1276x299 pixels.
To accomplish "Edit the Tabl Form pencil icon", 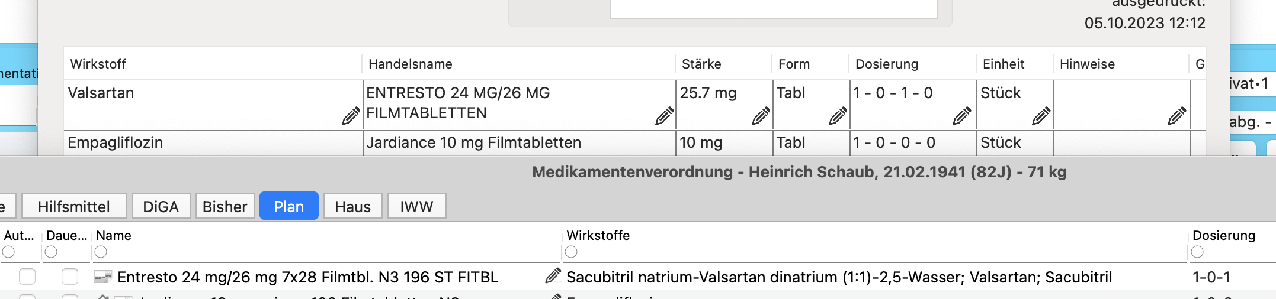I will 838,116.
